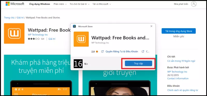Click the Microsoft Store bag icon
The width and height of the screenshot is (207, 96).
click(75, 26)
